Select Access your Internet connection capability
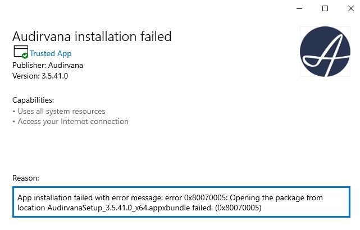Viewport: 360px width, 230px height. (x=73, y=121)
